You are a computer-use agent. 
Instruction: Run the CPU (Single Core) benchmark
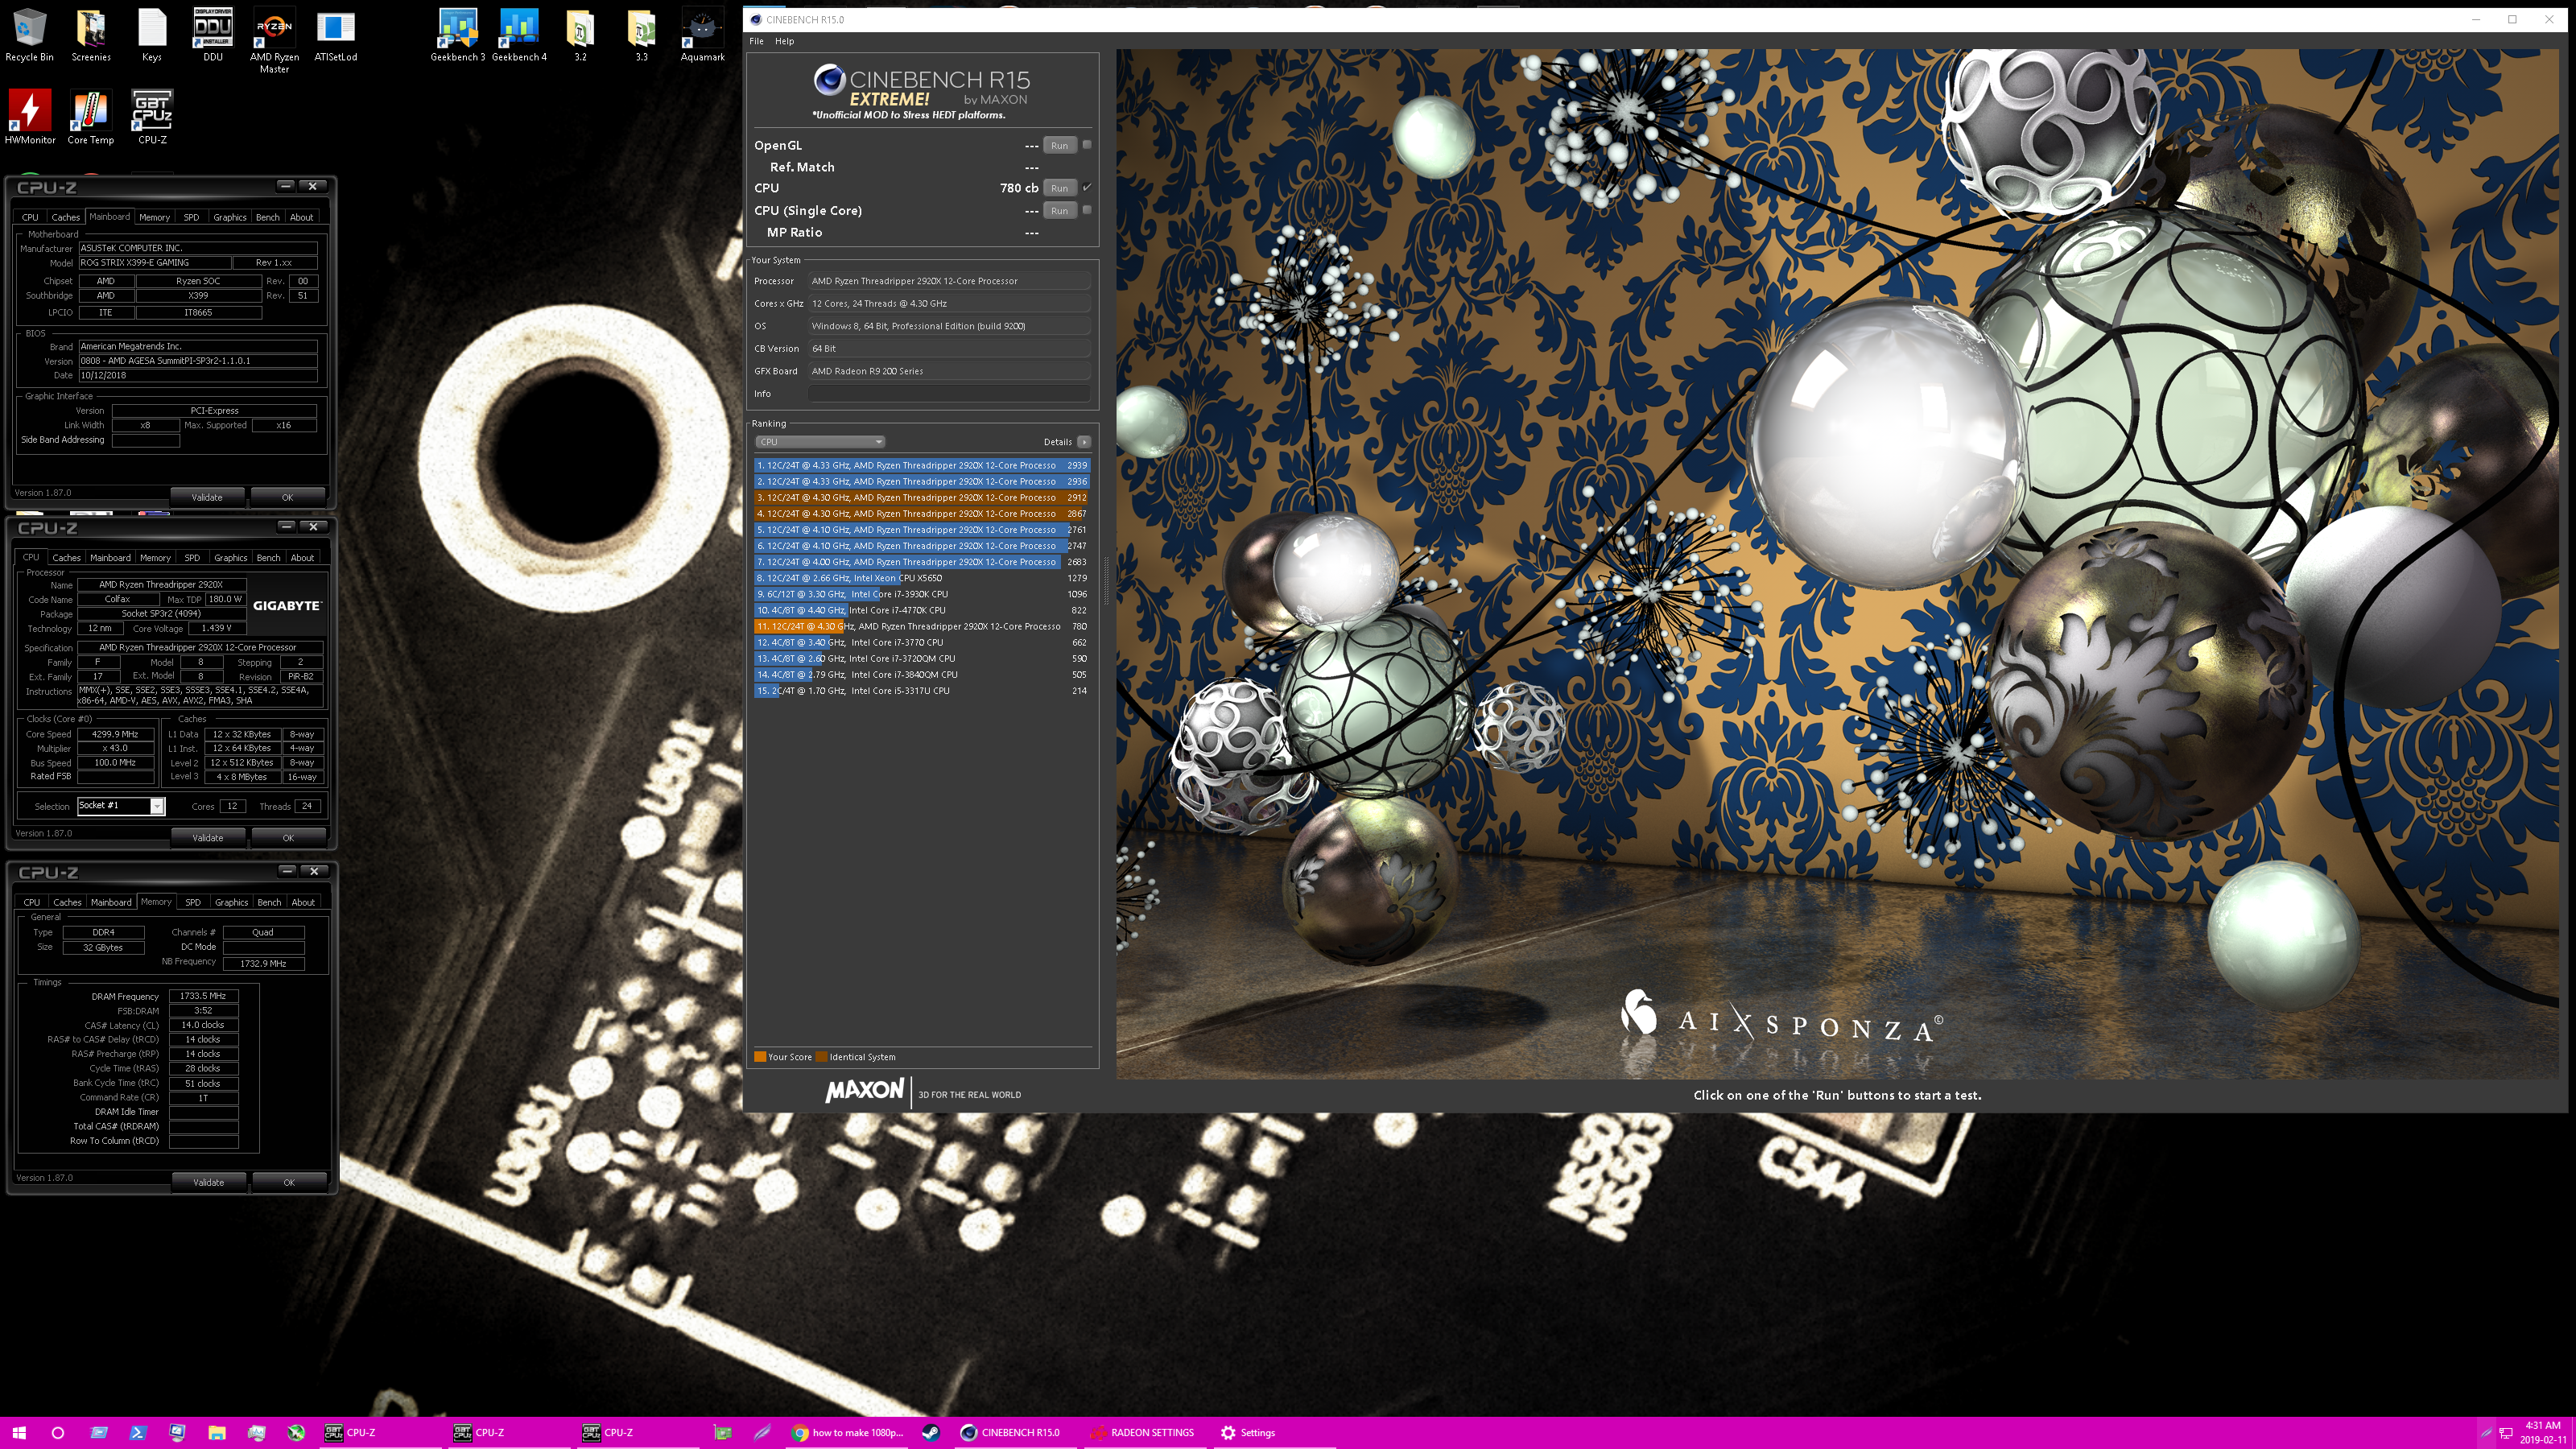click(x=1059, y=211)
